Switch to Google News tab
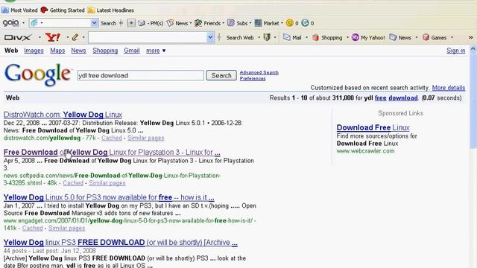The height and width of the screenshot is (268, 477). pyautogui.click(x=78, y=51)
